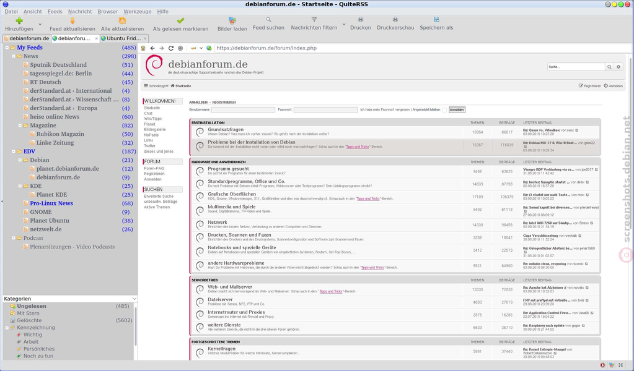Mark news as read with the checkmark

180,20
